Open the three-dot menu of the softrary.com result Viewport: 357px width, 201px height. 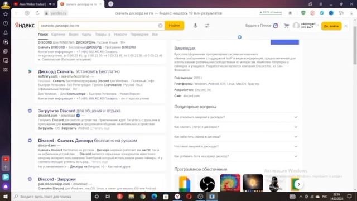pos(93,76)
